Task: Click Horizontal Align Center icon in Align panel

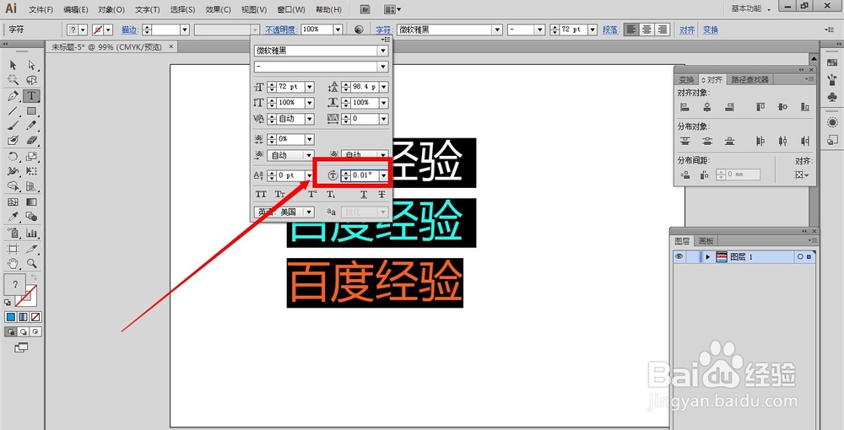Action: pyautogui.click(x=707, y=107)
